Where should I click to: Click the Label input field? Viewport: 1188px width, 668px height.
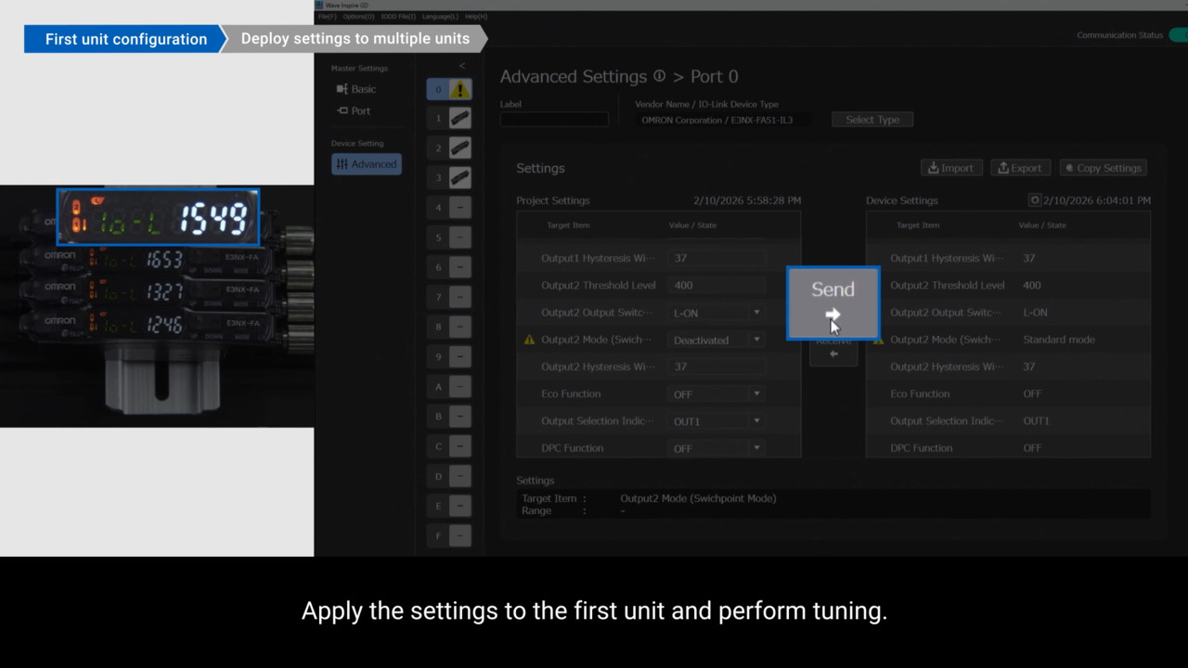pyautogui.click(x=554, y=120)
